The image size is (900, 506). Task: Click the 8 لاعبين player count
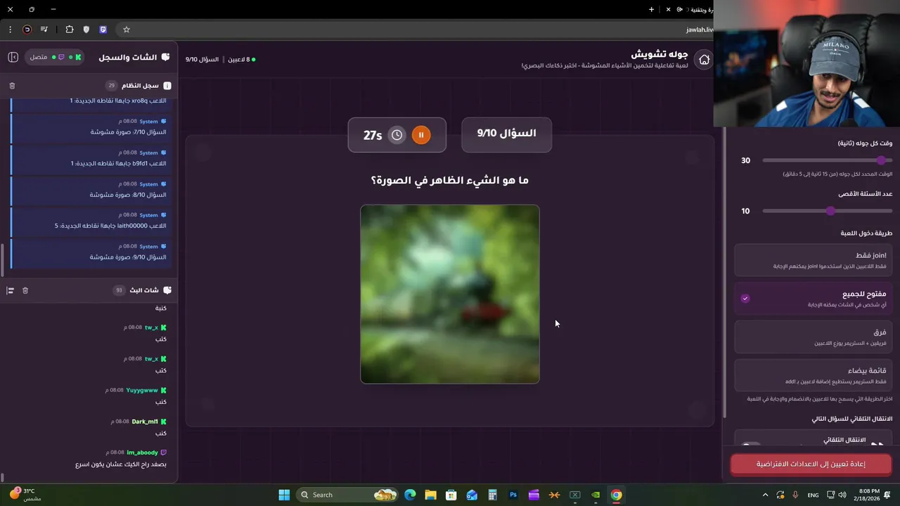pos(241,60)
